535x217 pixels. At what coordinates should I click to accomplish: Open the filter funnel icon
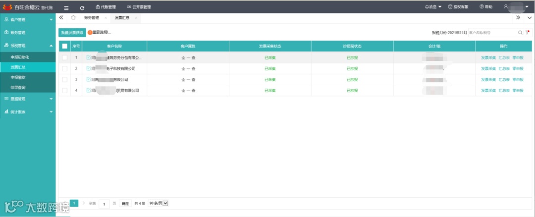point(528,32)
